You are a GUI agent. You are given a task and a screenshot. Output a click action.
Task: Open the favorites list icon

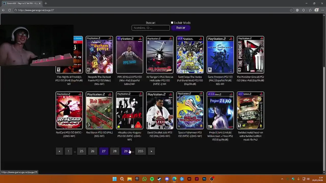[310, 10]
